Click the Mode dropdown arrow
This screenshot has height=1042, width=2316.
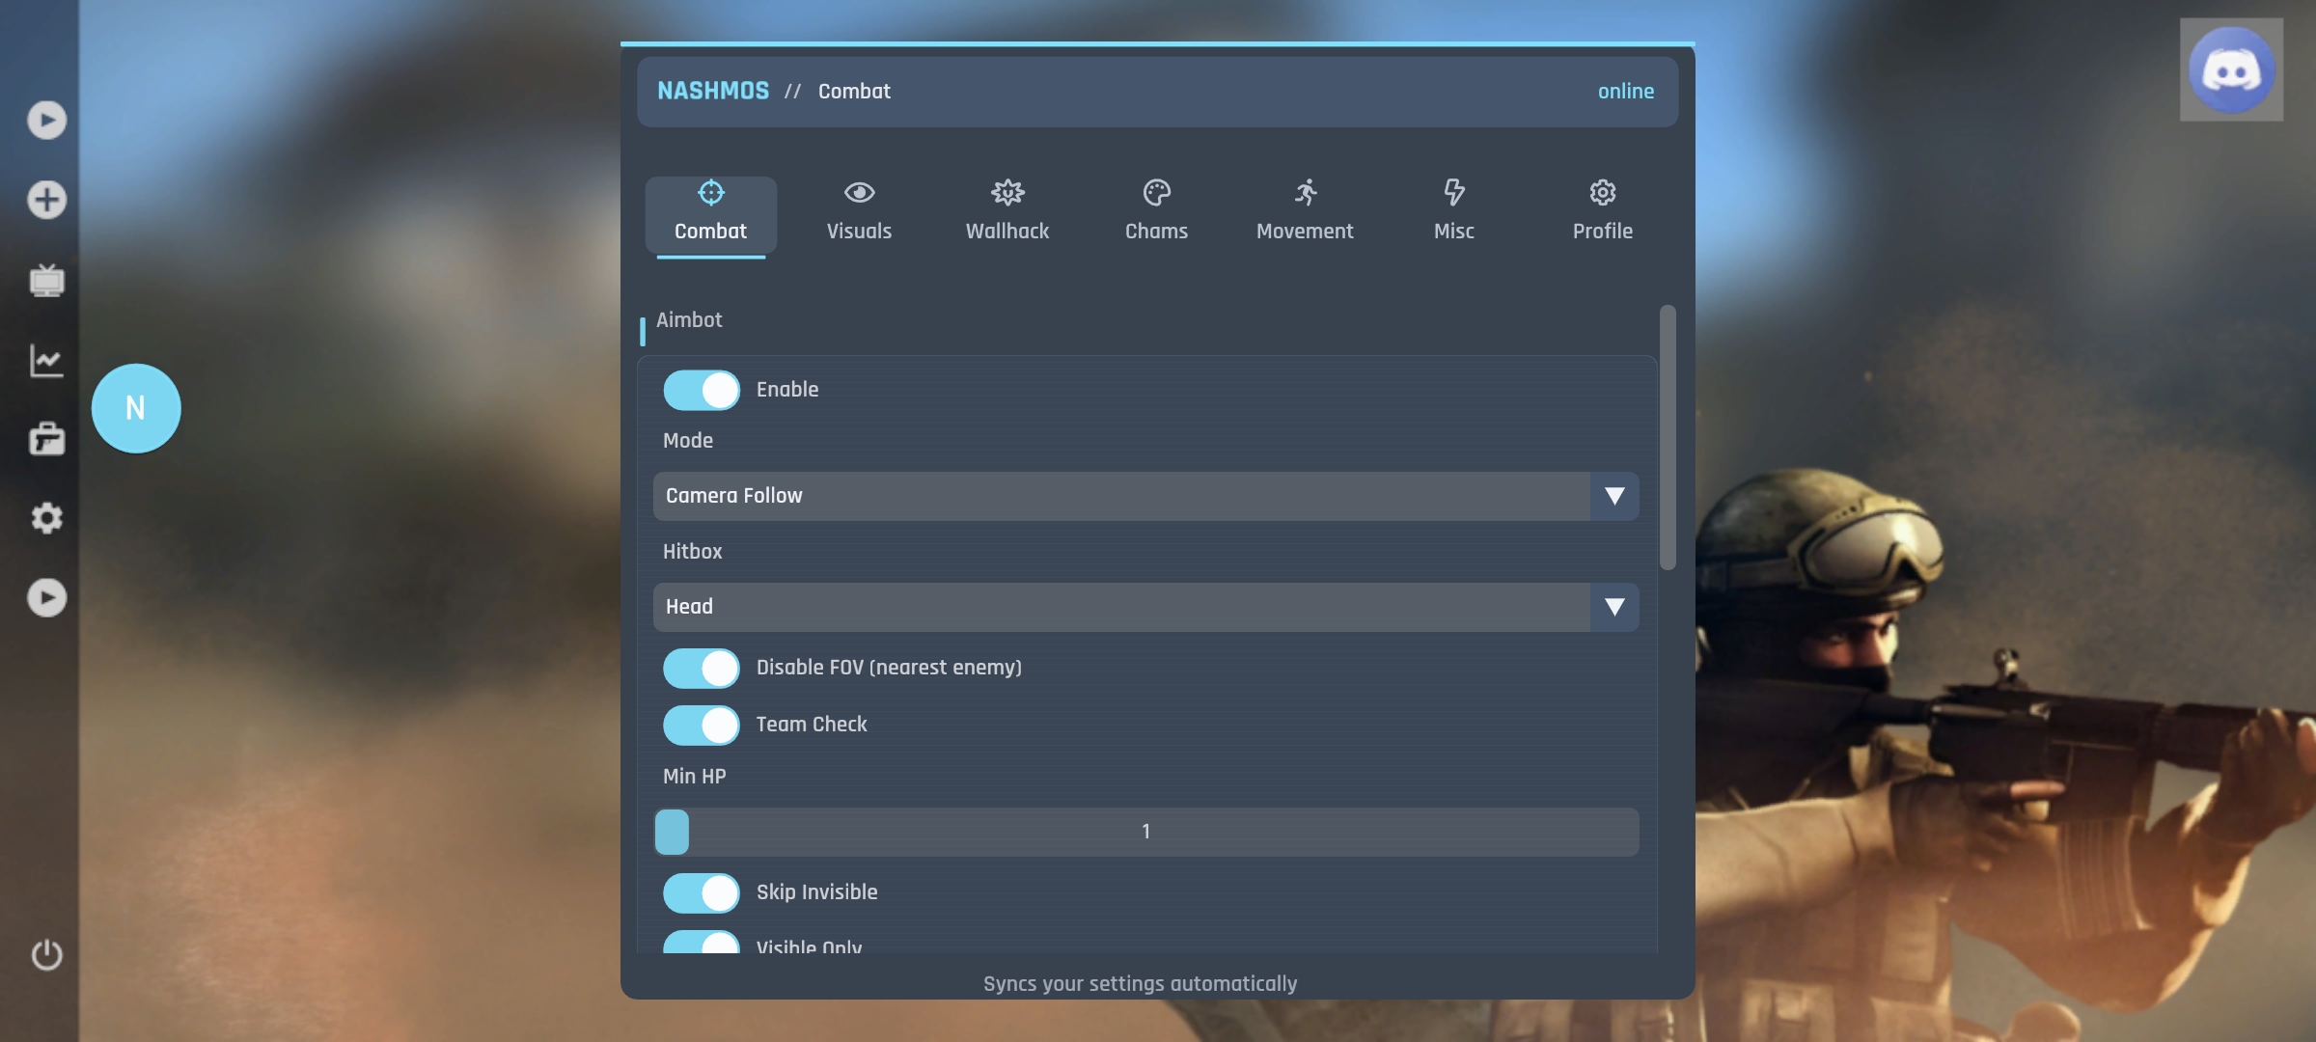point(1614,496)
